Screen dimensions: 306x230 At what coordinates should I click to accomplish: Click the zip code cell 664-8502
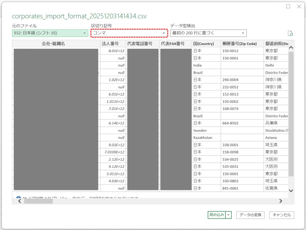click(x=242, y=123)
